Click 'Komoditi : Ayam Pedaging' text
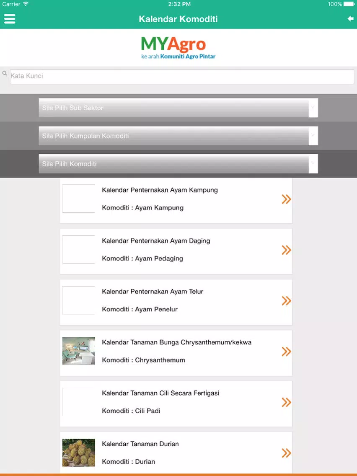Image resolution: width=357 pixels, height=476 pixels. [x=142, y=259]
